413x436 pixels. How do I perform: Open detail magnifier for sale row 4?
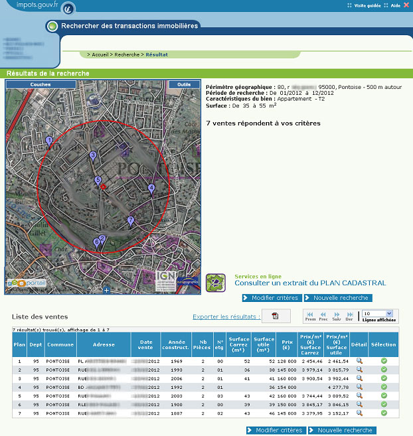359,387
